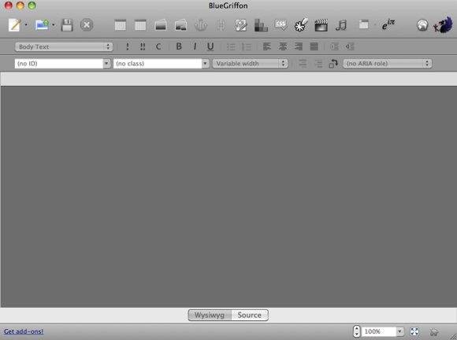Toggle strong emphasis with the double exclamation marks
Screen dimensions: 457x340
[x=143, y=46]
